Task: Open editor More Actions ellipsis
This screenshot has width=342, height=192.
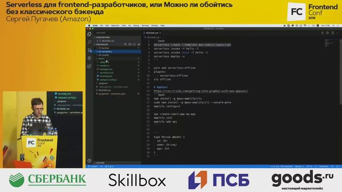Action: 338,33
